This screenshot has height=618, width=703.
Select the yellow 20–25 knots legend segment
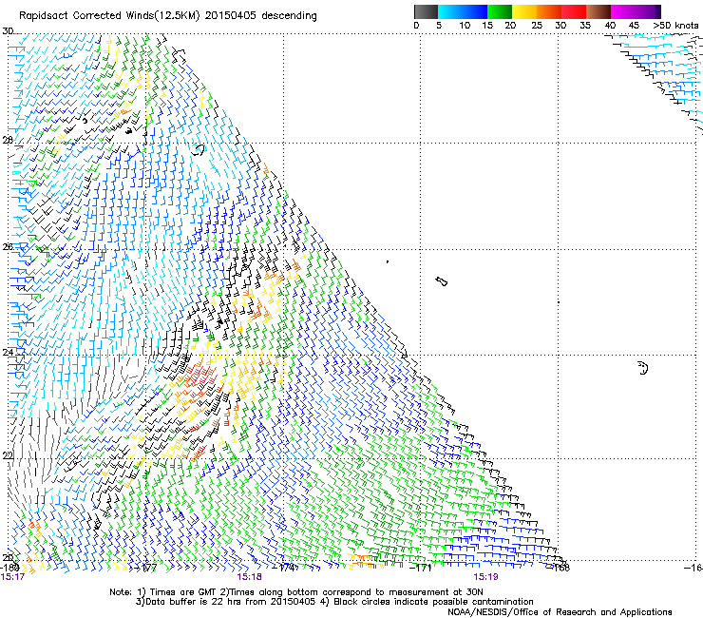pos(524,11)
